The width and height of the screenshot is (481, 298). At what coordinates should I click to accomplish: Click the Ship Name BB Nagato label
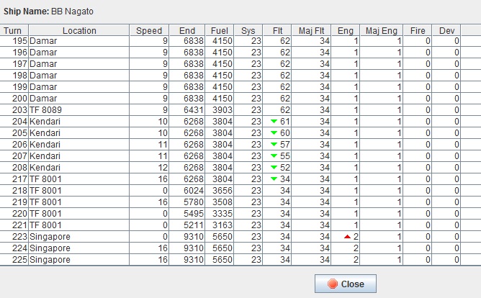coord(48,12)
